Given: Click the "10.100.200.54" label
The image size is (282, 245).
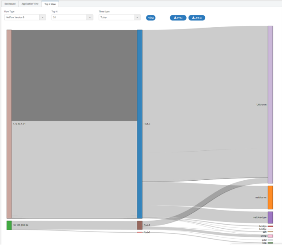Looking at the screenshot, I should tap(20, 225).
